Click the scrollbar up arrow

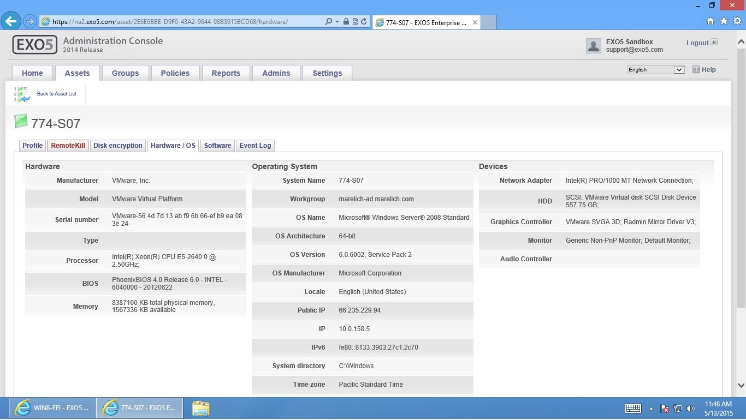[741, 41]
